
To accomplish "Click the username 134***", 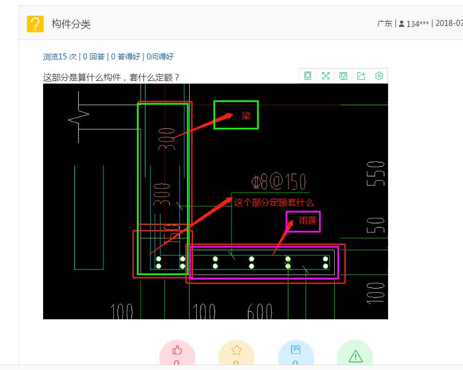I will [x=418, y=24].
